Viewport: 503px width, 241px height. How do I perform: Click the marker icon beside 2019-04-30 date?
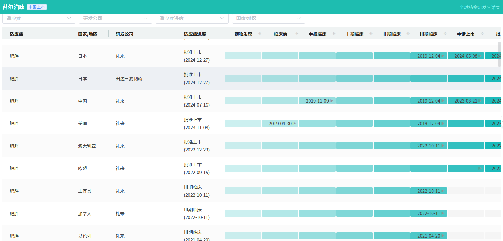pyautogui.click(x=294, y=124)
